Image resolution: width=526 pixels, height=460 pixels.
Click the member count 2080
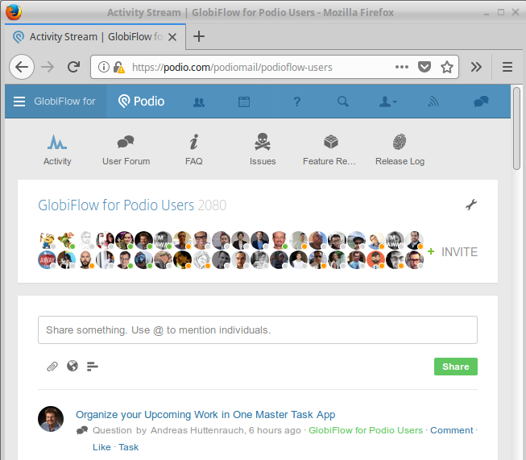pyautogui.click(x=212, y=205)
